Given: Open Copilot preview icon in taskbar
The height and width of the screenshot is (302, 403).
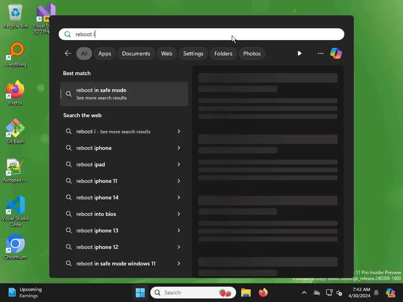Looking at the screenshot, I should coord(390,293).
